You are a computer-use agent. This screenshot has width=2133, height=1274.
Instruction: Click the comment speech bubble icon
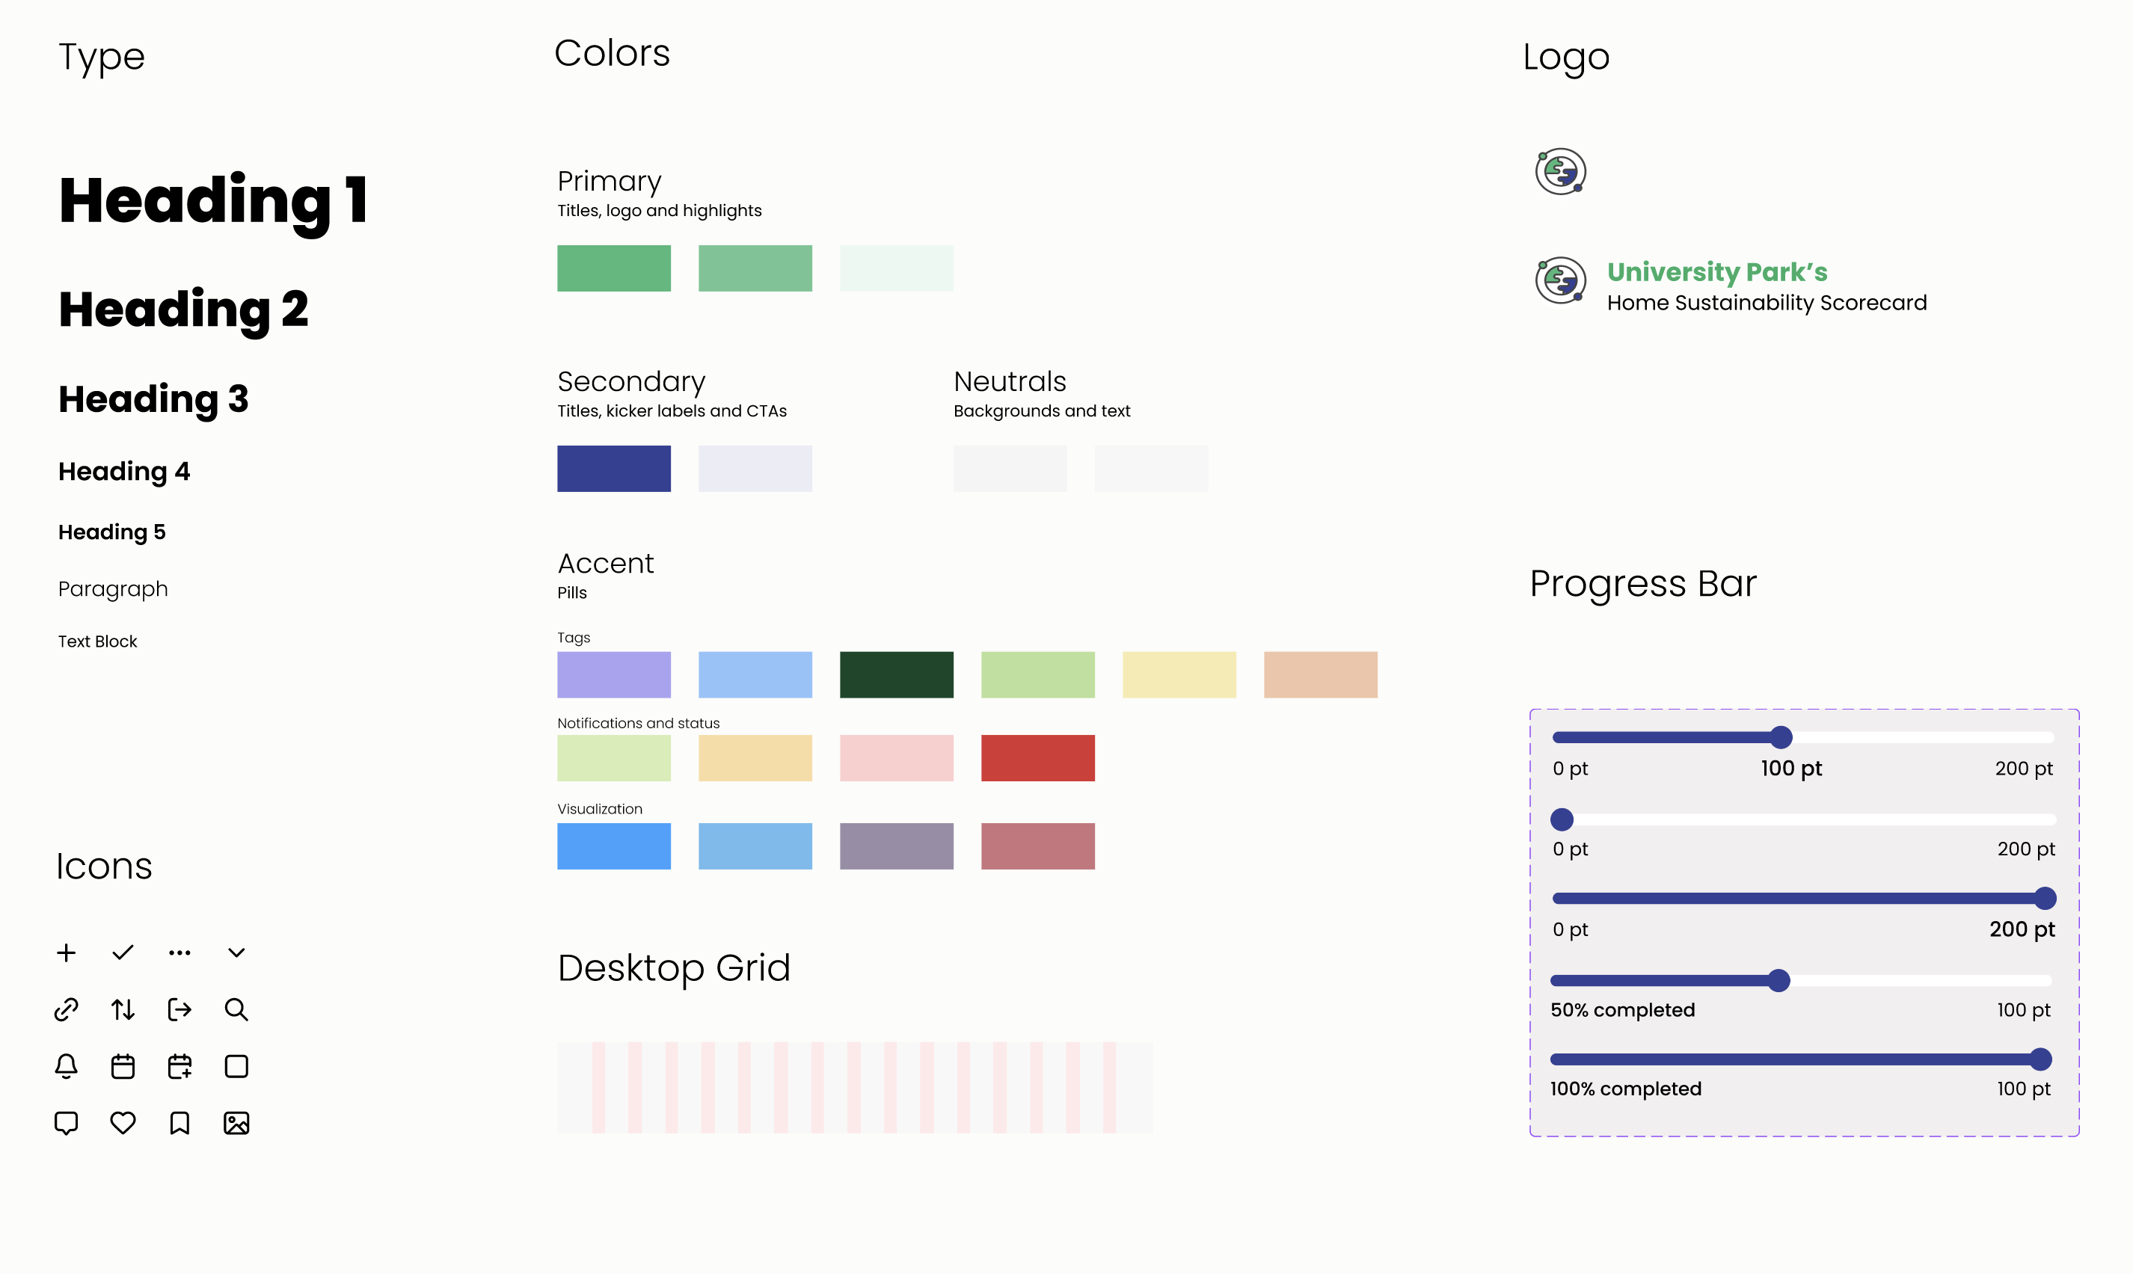click(66, 1123)
